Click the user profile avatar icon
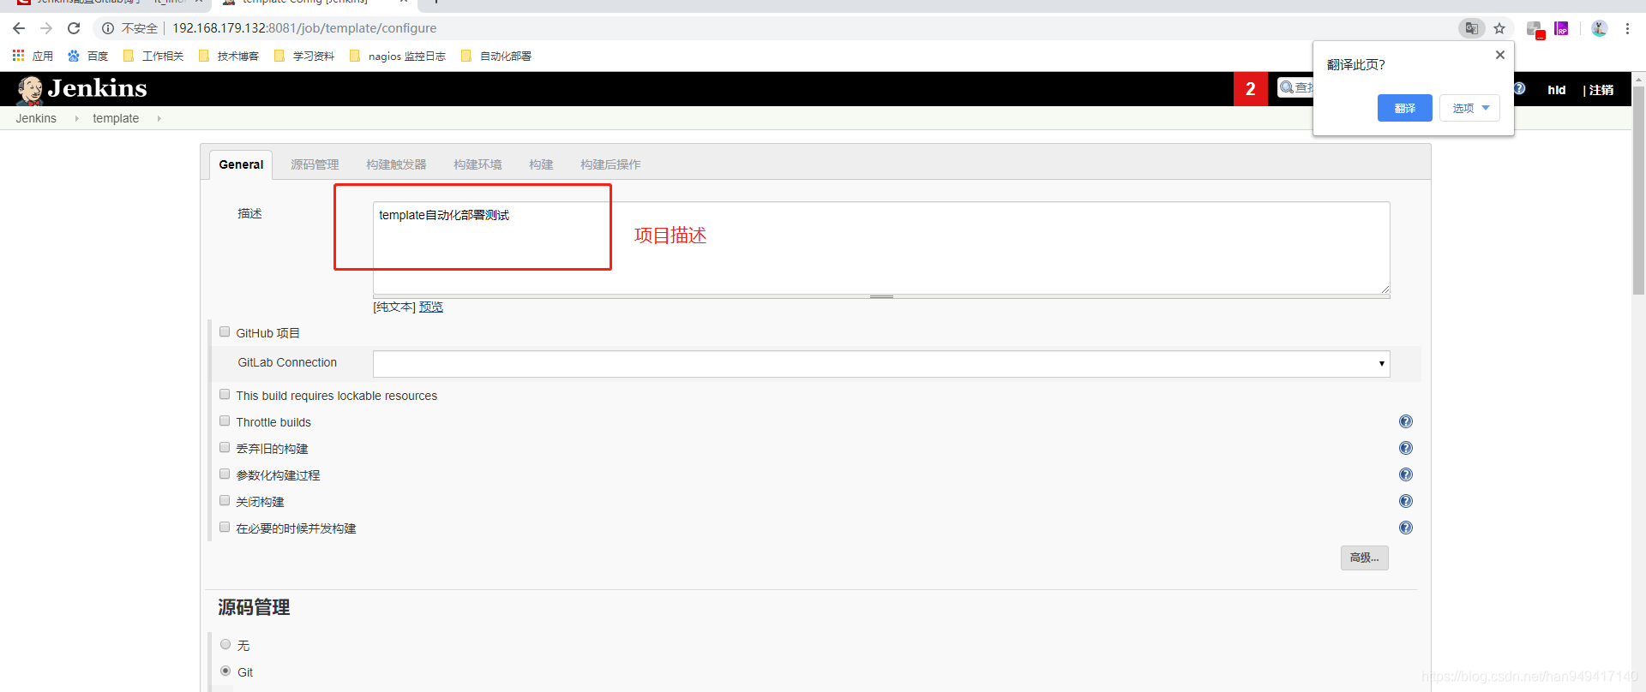 tap(1599, 28)
